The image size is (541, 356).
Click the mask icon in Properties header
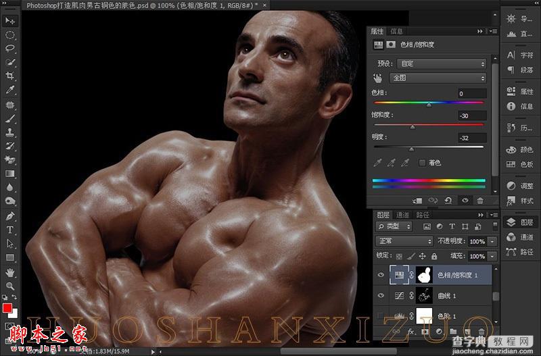391,45
